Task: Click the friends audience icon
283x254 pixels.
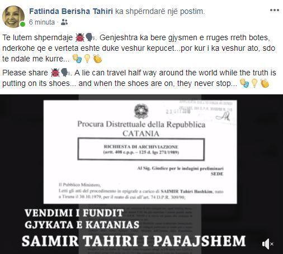Action: coord(64,22)
